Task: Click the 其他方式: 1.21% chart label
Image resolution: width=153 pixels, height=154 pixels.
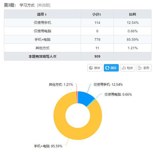Action: point(61,85)
